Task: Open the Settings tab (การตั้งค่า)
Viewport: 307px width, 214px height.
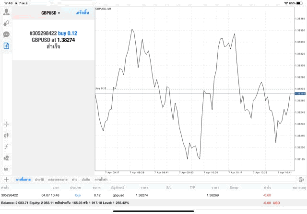Action: [x=101, y=180]
